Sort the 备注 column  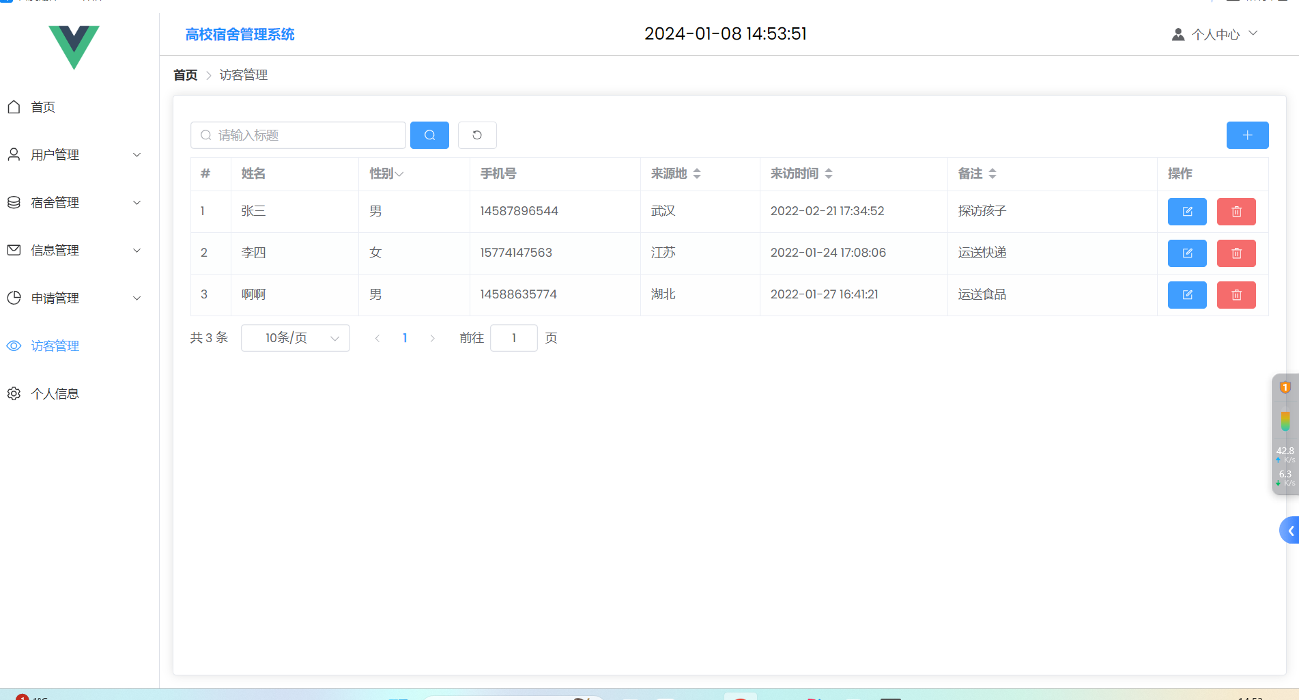(x=993, y=173)
